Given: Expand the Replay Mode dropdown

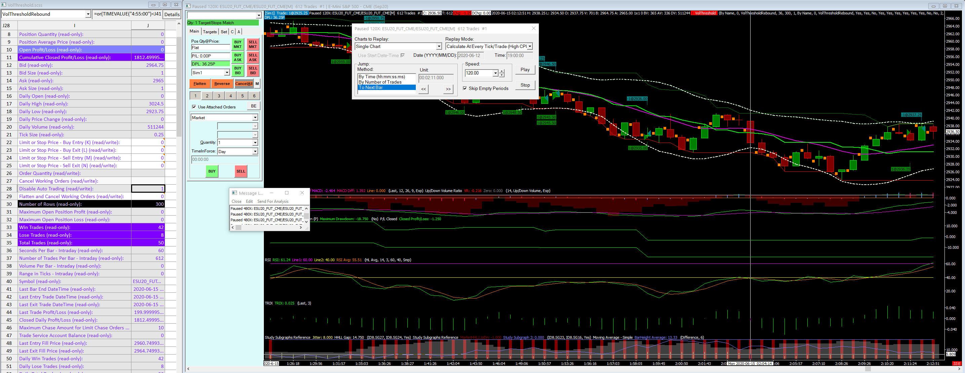Looking at the screenshot, I should (x=530, y=46).
